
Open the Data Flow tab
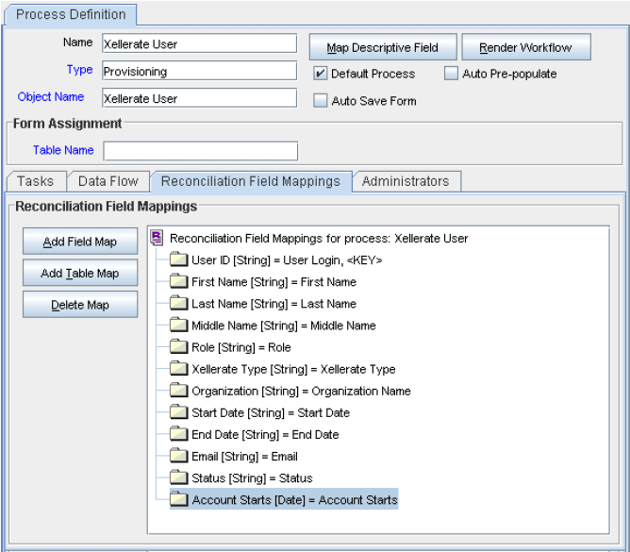[108, 181]
